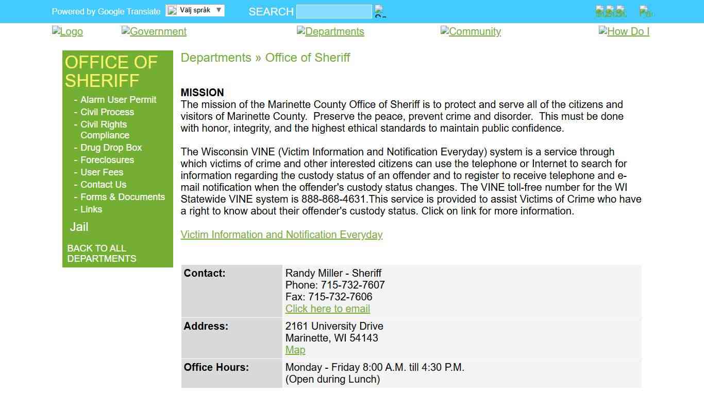Open the Community navigation menu
This screenshot has height=395, width=704.
[x=471, y=31]
